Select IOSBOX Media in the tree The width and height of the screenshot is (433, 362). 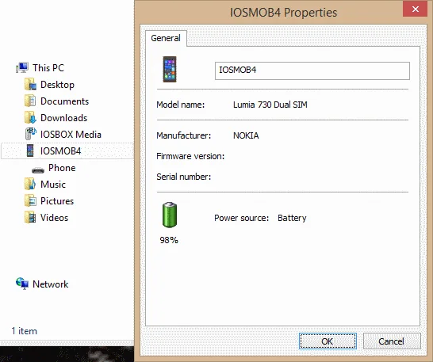point(71,135)
